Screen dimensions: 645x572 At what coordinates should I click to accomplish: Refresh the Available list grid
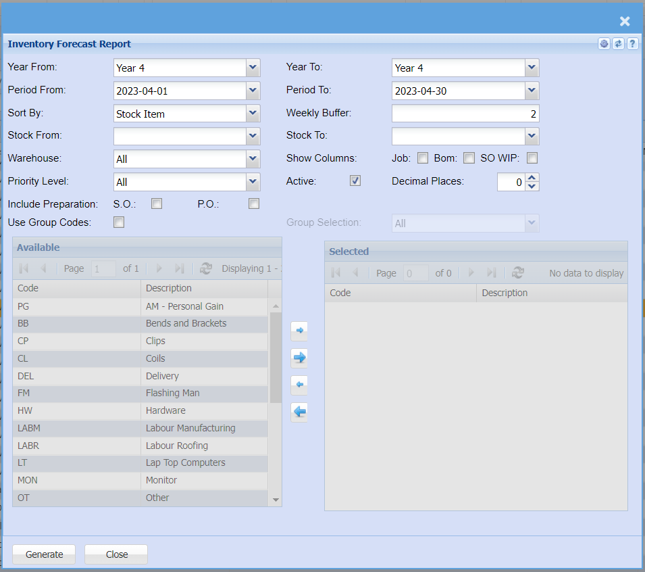206,268
